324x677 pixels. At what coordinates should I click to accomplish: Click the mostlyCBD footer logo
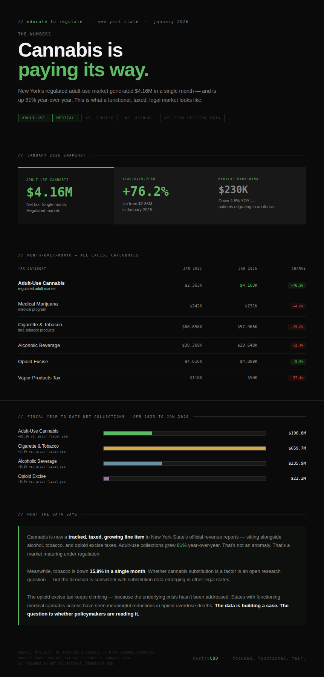[x=205, y=658]
